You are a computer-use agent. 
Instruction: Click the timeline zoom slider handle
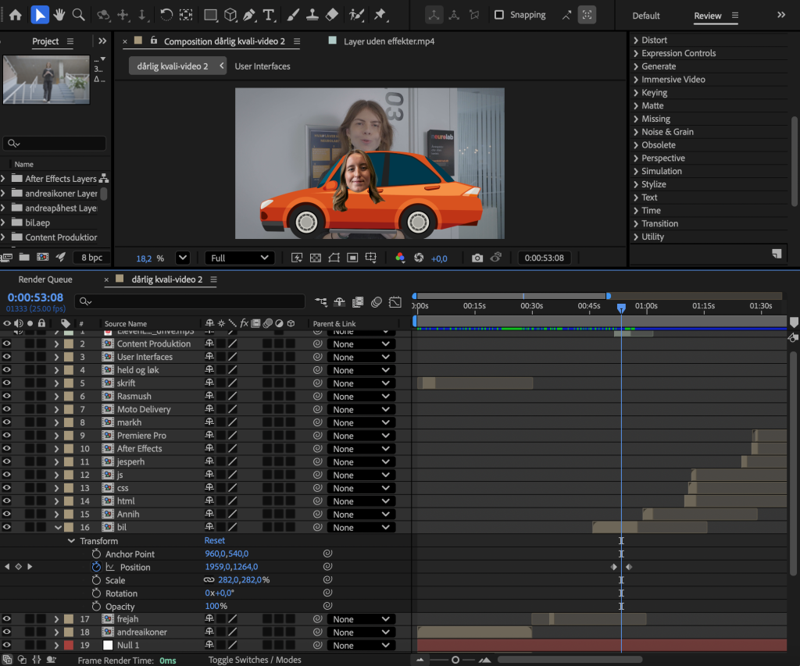(455, 660)
